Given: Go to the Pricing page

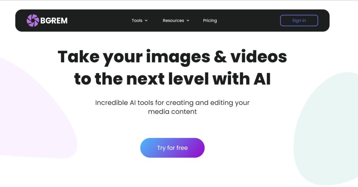Looking at the screenshot, I should pos(210,21).
